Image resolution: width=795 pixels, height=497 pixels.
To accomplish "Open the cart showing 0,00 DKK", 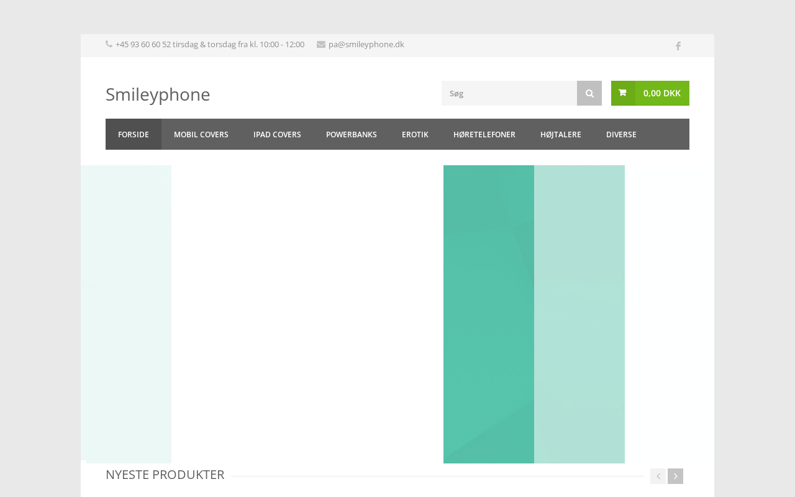I will pos(661,93).
